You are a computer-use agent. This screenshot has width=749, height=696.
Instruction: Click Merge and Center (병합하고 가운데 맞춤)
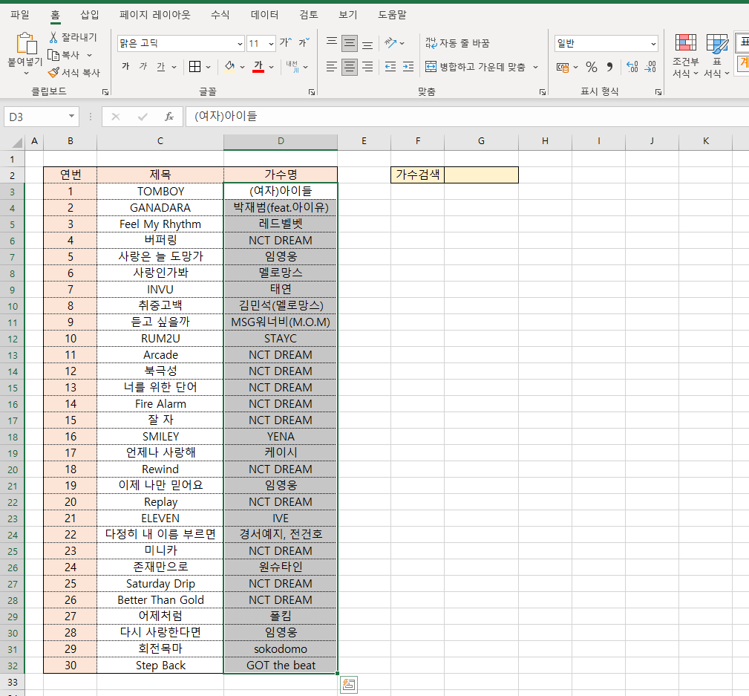475,67
